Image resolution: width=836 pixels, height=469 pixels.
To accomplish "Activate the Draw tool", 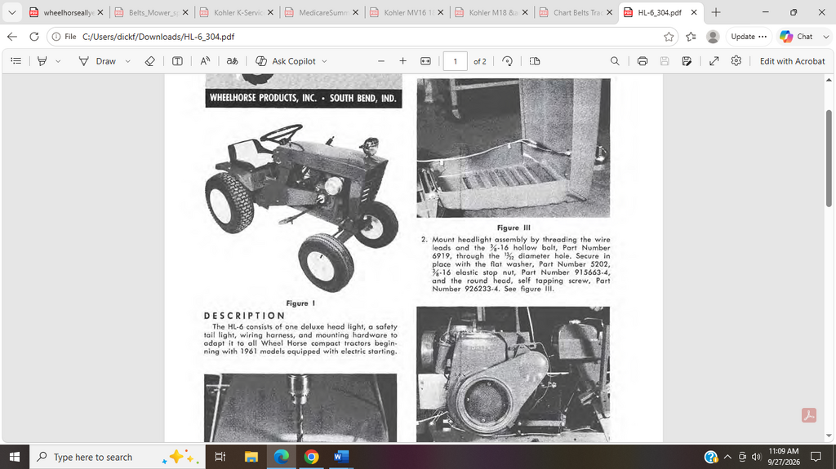I will pyautogui.click(x=97, y=61).
